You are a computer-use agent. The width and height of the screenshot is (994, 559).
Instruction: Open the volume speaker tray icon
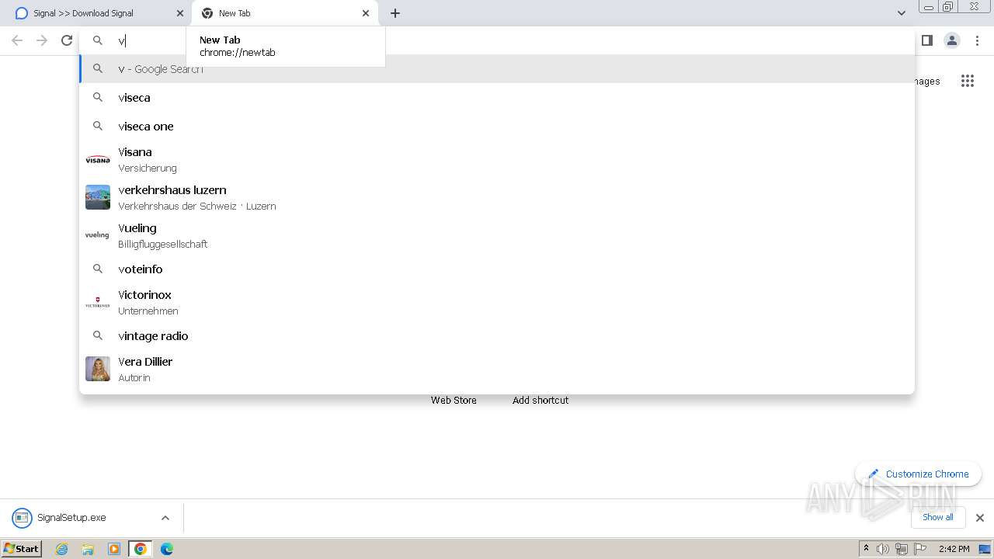[883, 549]
